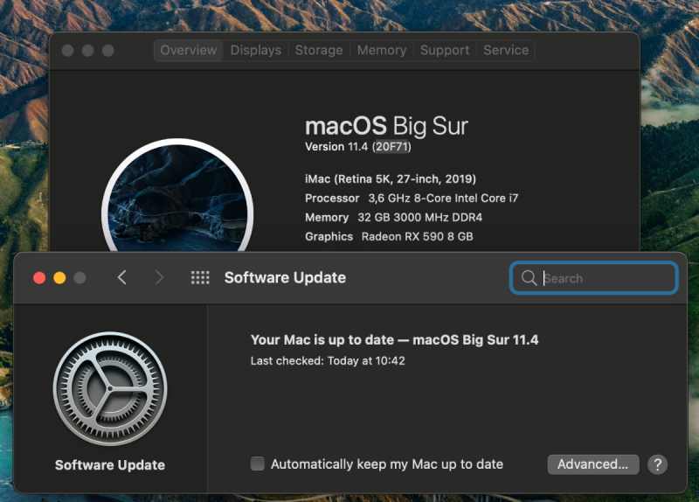Screen dimensions: 699x502
Task: Click Your Mac is up to date message
Action: point(395,340)
